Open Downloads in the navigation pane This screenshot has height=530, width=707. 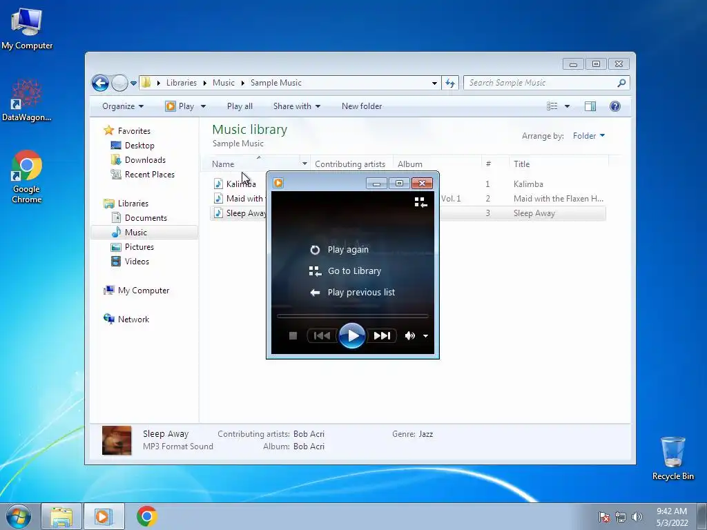pyautogui.click(x=138, y=160)
